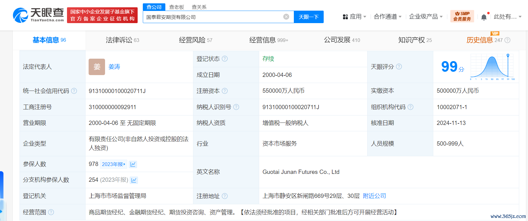Open the 此处有… account dropdown
528x221 pixels.
tap(508, 17)
